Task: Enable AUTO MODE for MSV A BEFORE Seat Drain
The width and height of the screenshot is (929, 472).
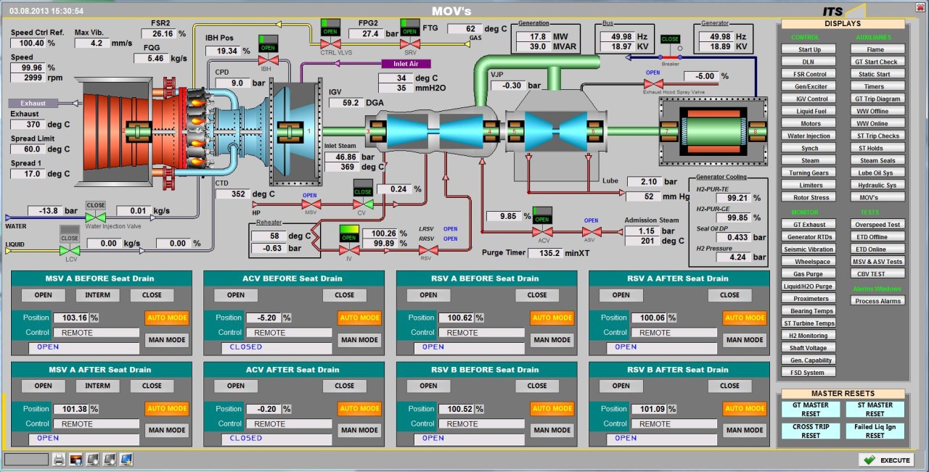Action: click(x=167, y=318)
